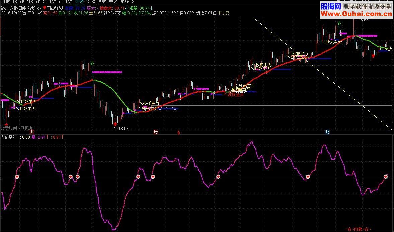This screenshot has width=394, height=232.
Task: Click the turnover amount 额2247万
Action: click(112, 13)
